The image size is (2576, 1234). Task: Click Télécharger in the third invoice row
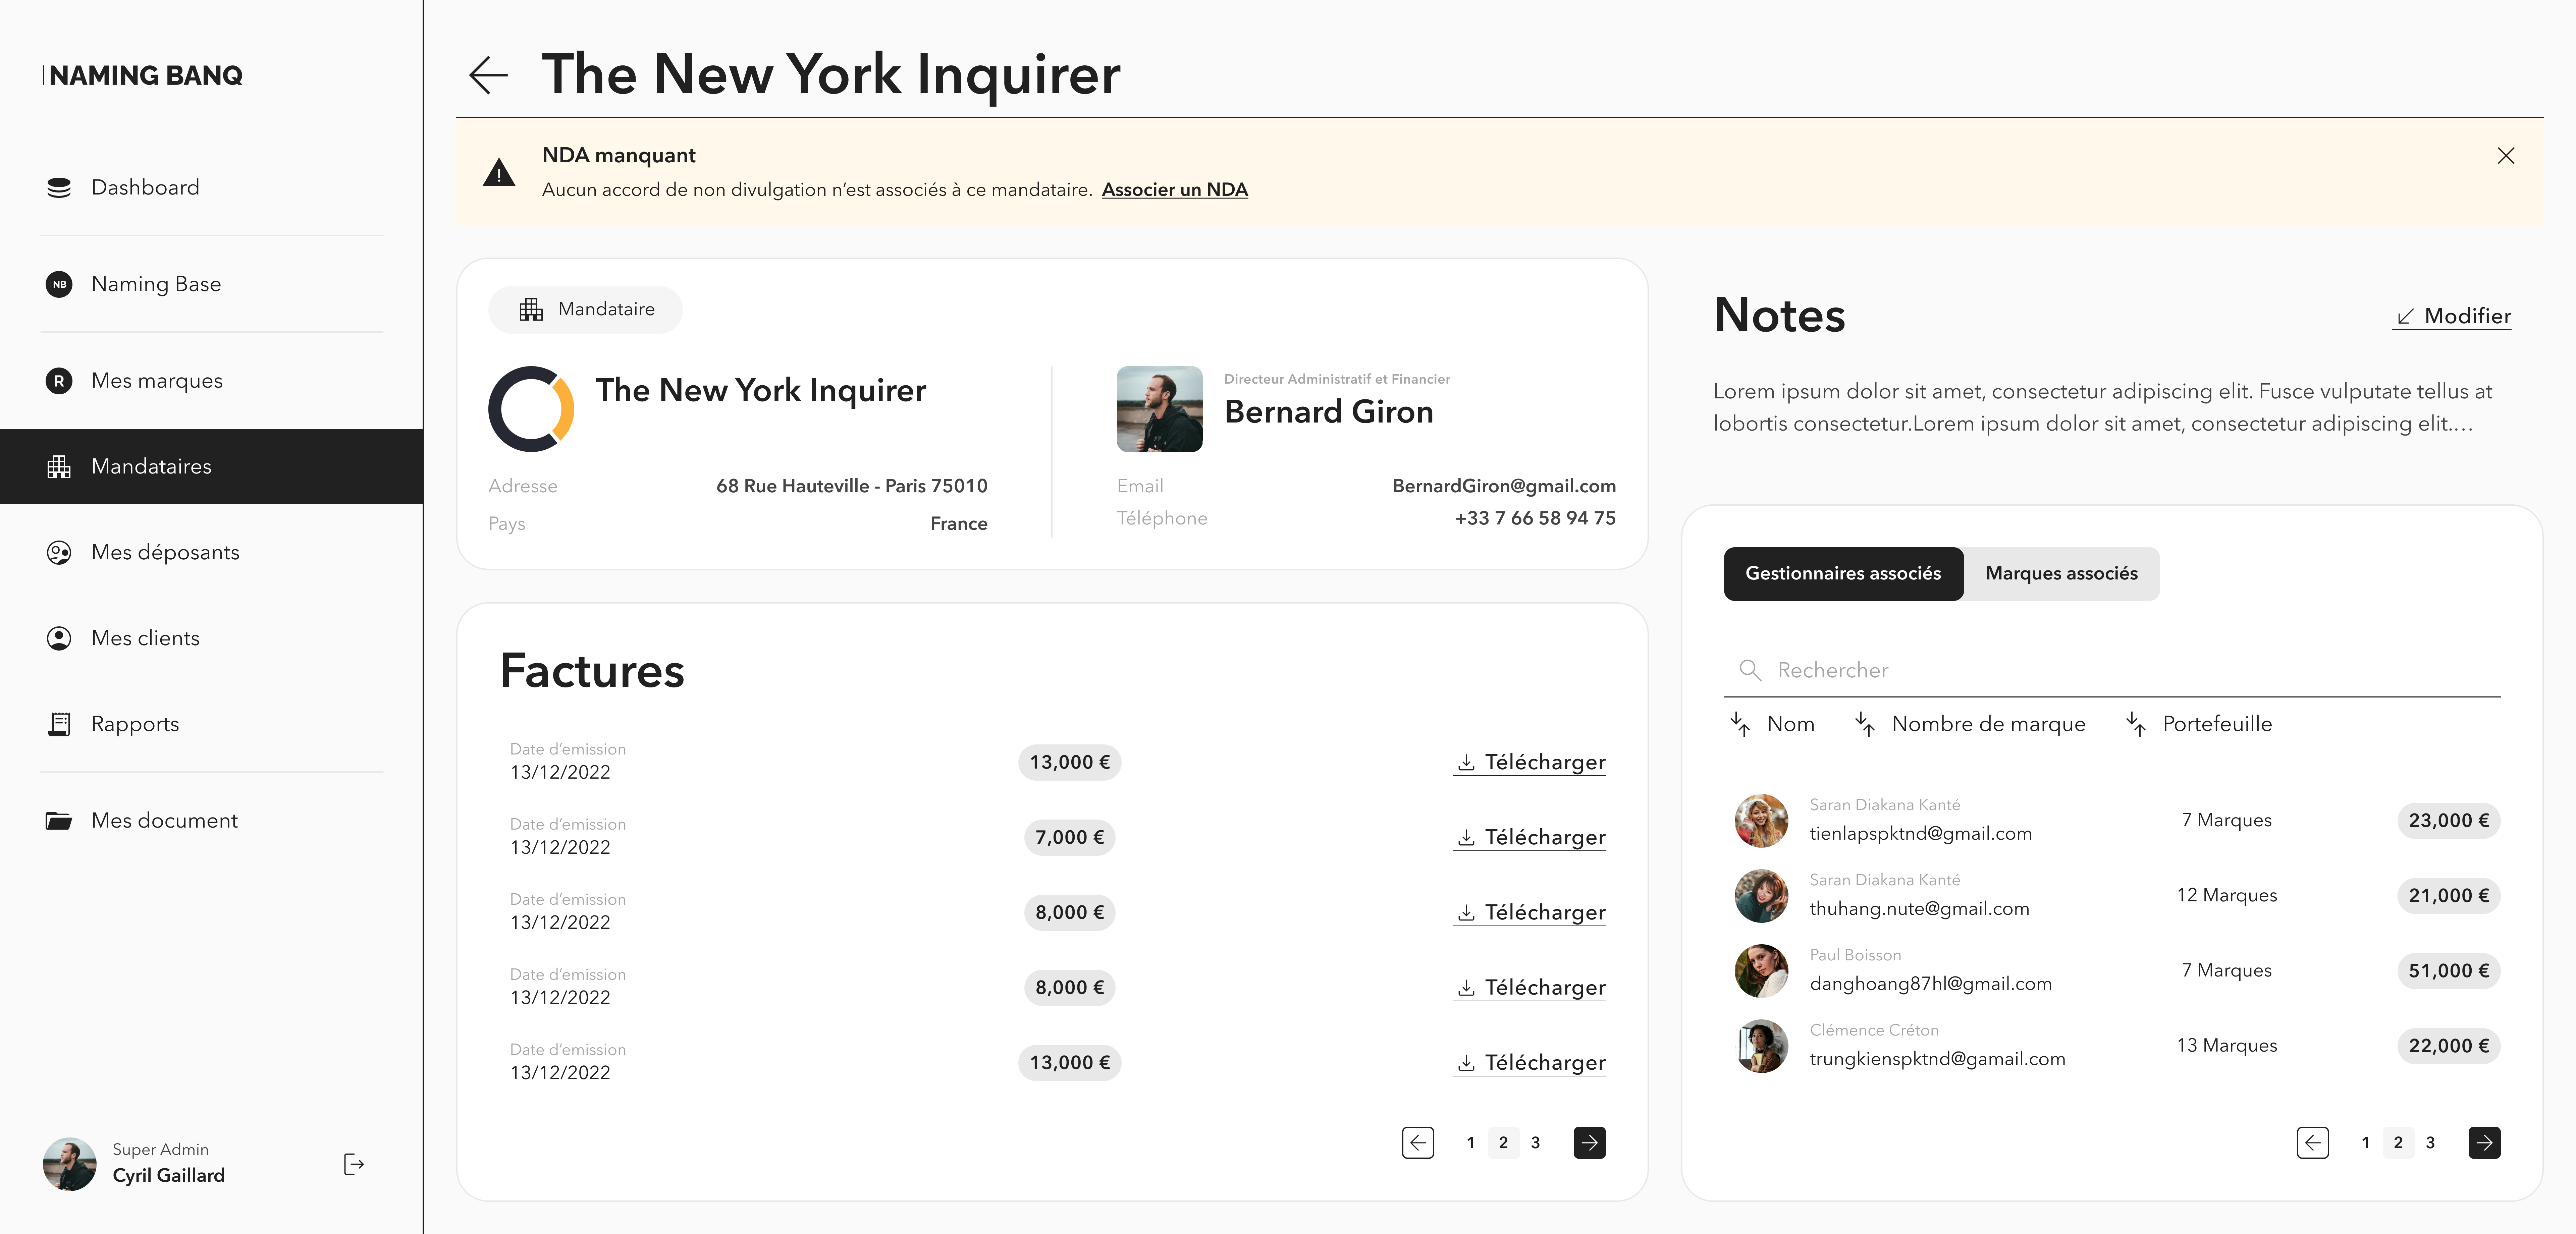tap(1530, 913)
